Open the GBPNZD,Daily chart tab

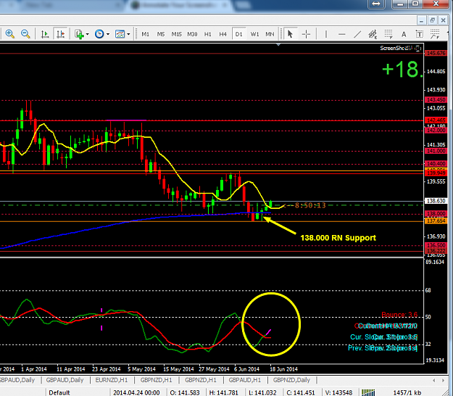pos(291,380)
